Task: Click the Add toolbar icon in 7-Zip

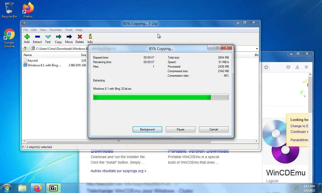Action: (27, 39)
